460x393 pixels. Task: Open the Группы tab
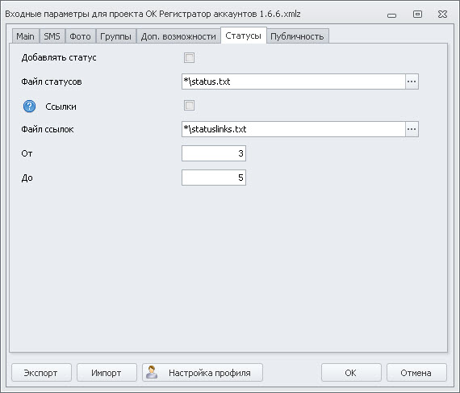pos(115,36)
